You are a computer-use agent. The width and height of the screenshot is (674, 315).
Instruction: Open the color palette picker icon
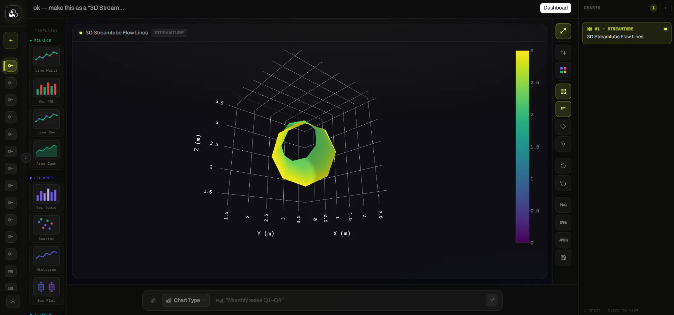tap(563, 70)
